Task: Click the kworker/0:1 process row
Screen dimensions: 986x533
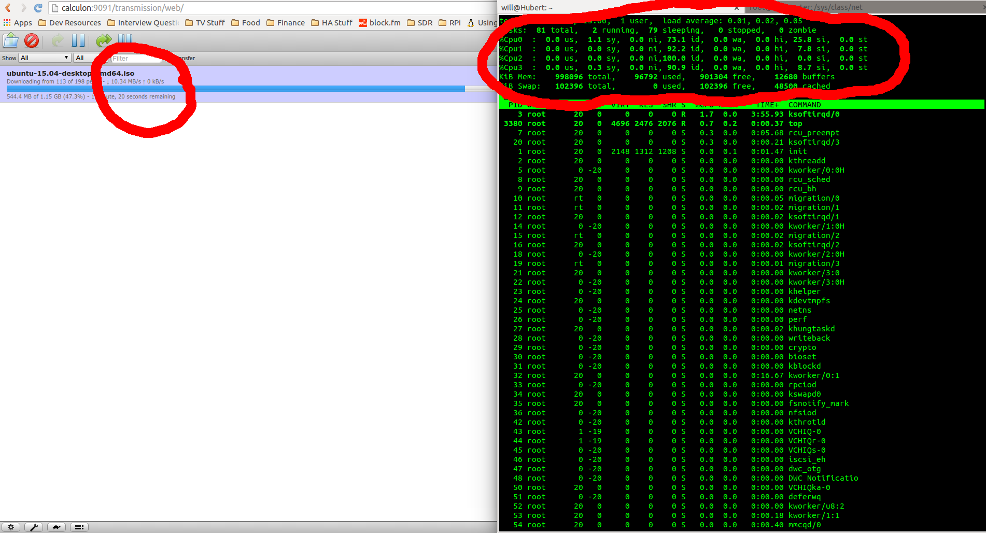Action: pos(741,375)
